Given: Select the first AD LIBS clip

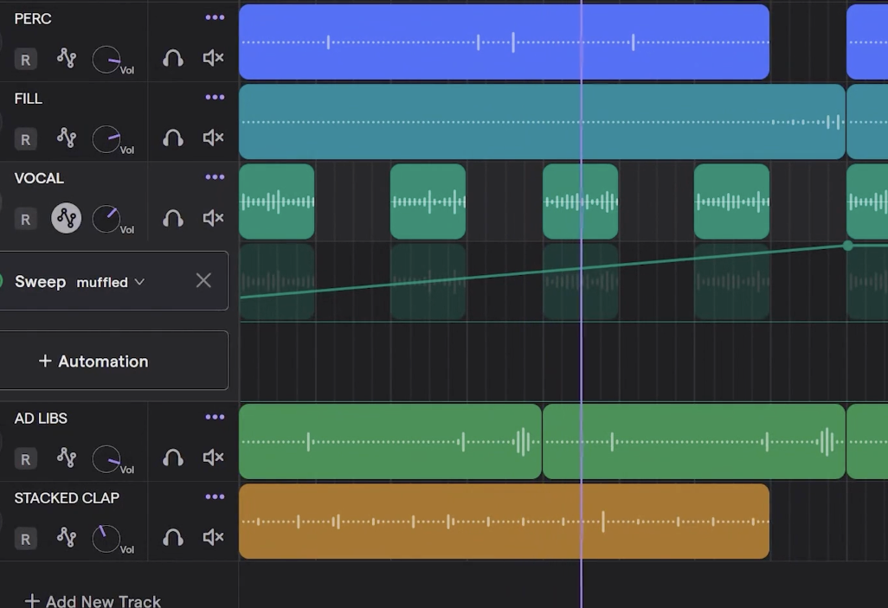Looking at the screenshot, I should (390, 442).
